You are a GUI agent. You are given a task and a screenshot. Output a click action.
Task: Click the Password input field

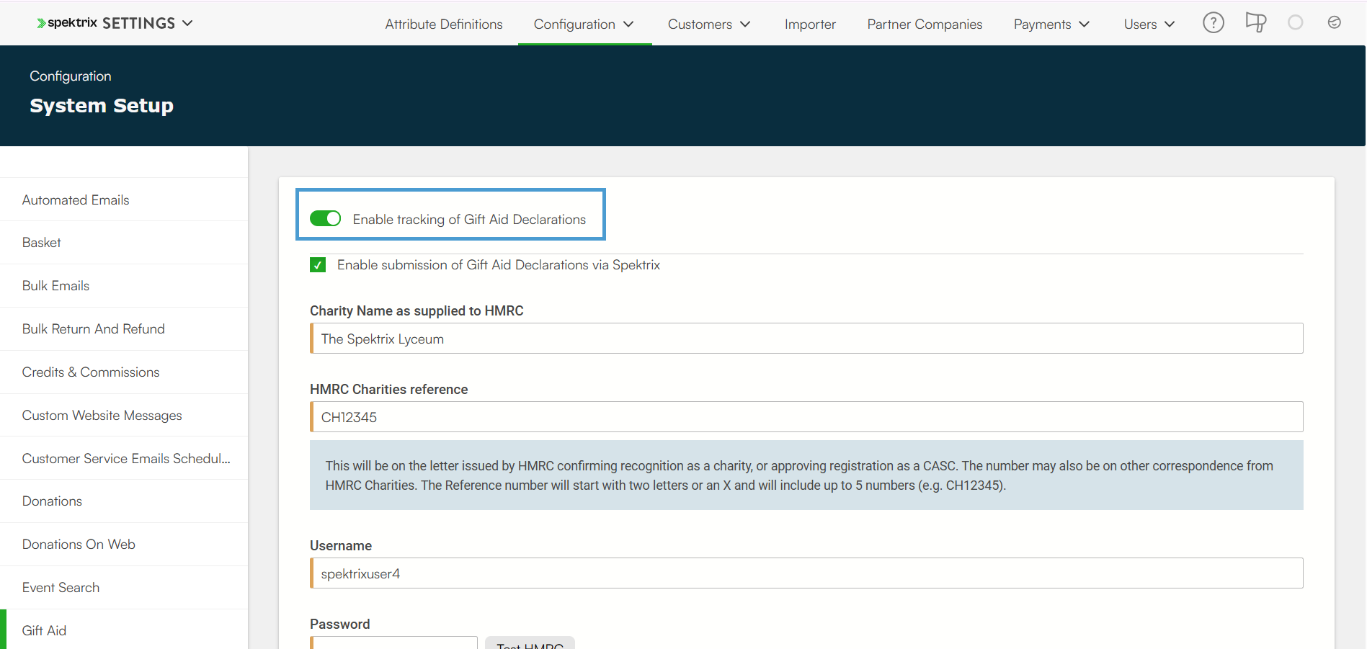pos(393,643)
